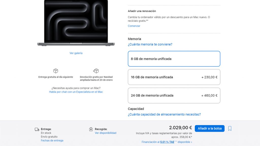
Task: Choose 16 GB de memoria unificada option
Action: [174, 77]
